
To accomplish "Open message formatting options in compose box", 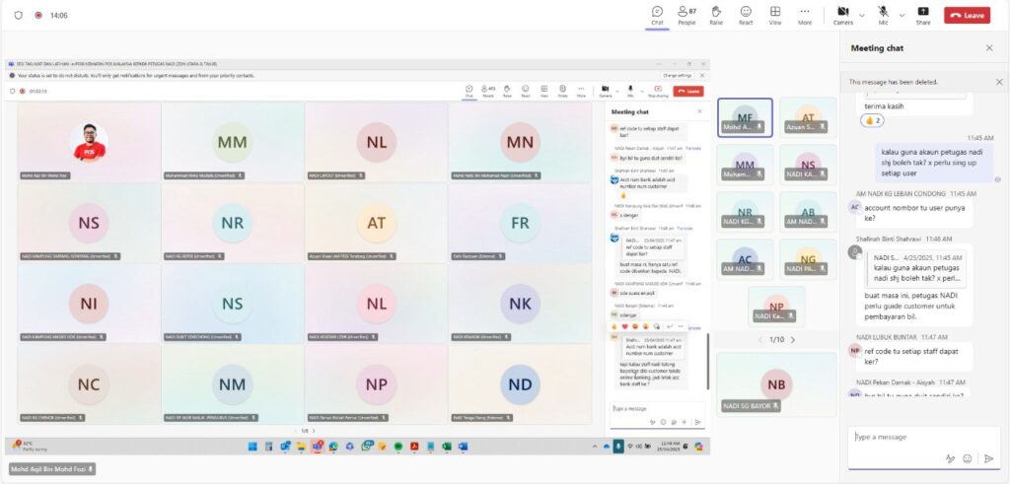I will tap(950, 458).
